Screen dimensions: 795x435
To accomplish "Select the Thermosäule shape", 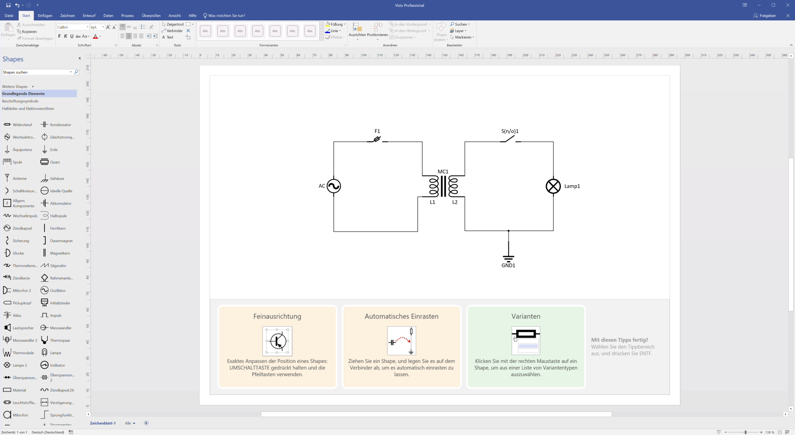I will [19, 353].
